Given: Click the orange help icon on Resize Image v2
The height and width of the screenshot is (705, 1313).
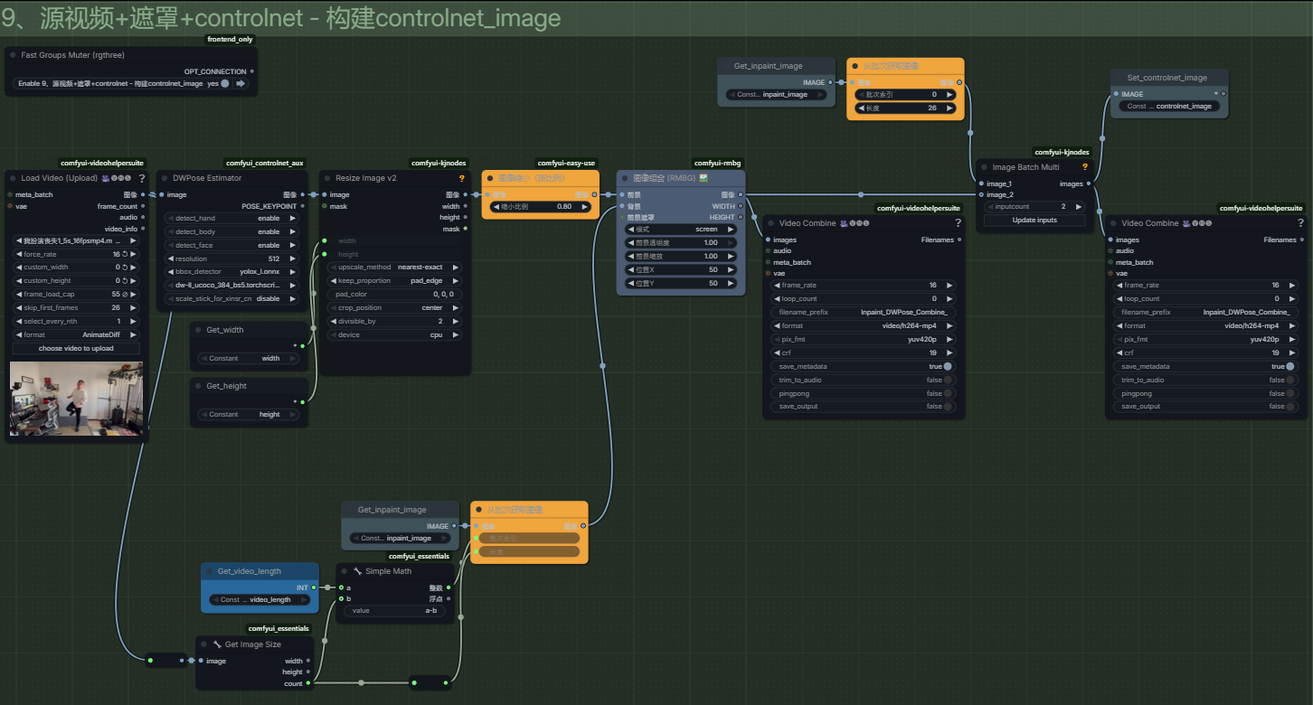Looking at the screenshot, I should tap(462, 178).
